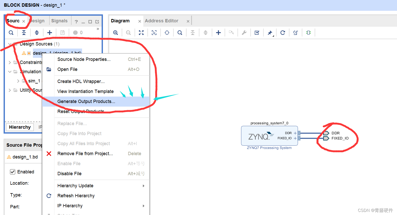Screen dimensions: 397x215
Task: Float the Sources panel
Action: (x=97, y=22)
